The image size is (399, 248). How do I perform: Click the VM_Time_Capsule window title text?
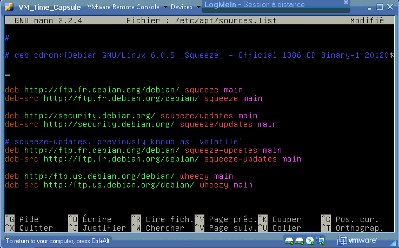[x=50, y=7]
